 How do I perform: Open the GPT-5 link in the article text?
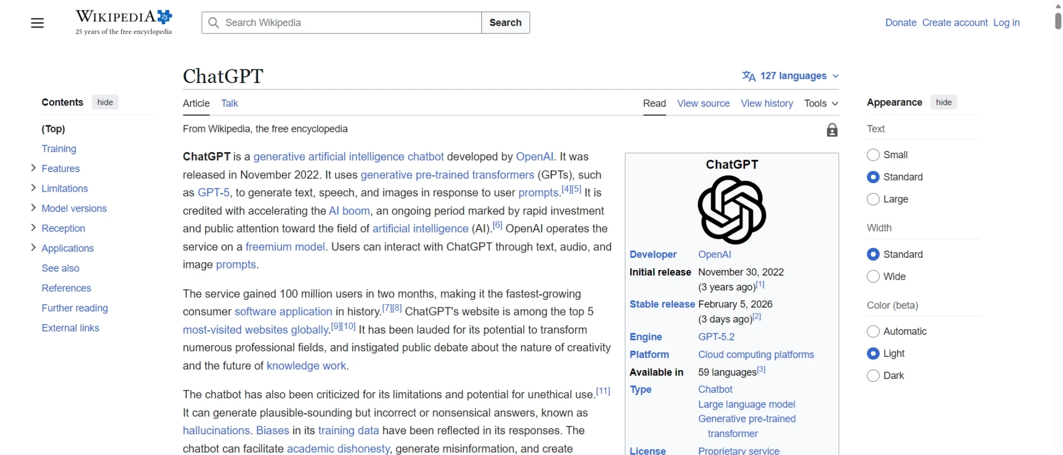coord(214,193)
